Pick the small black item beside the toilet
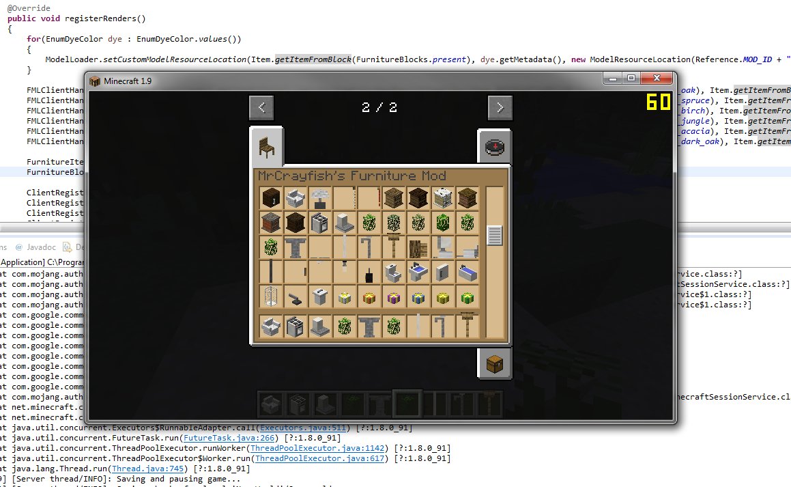Viewport: 791px width, 487px height. pyautogui.click(x=369, y=273)
